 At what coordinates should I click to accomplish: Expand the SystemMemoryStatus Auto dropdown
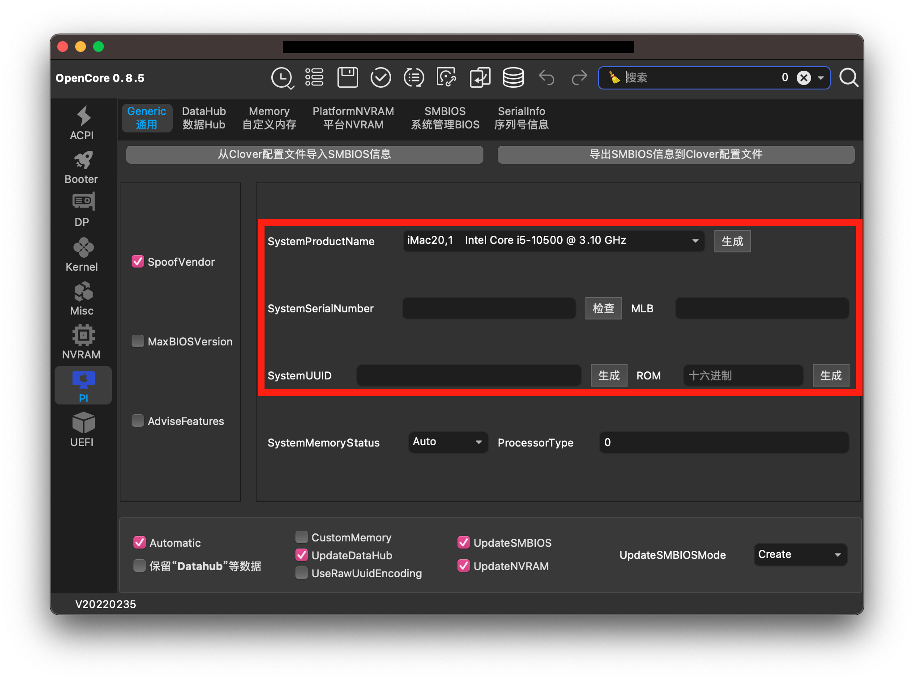tap(448, 442)
